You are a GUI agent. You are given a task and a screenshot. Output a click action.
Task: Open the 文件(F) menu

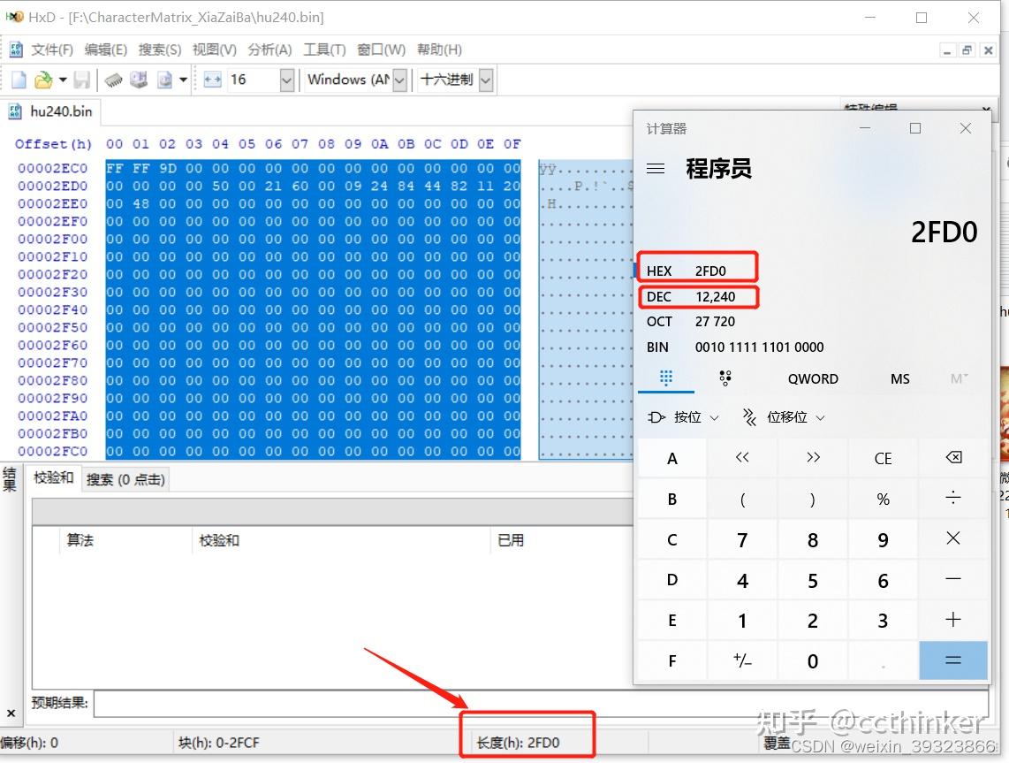click(x=52, y=50)
